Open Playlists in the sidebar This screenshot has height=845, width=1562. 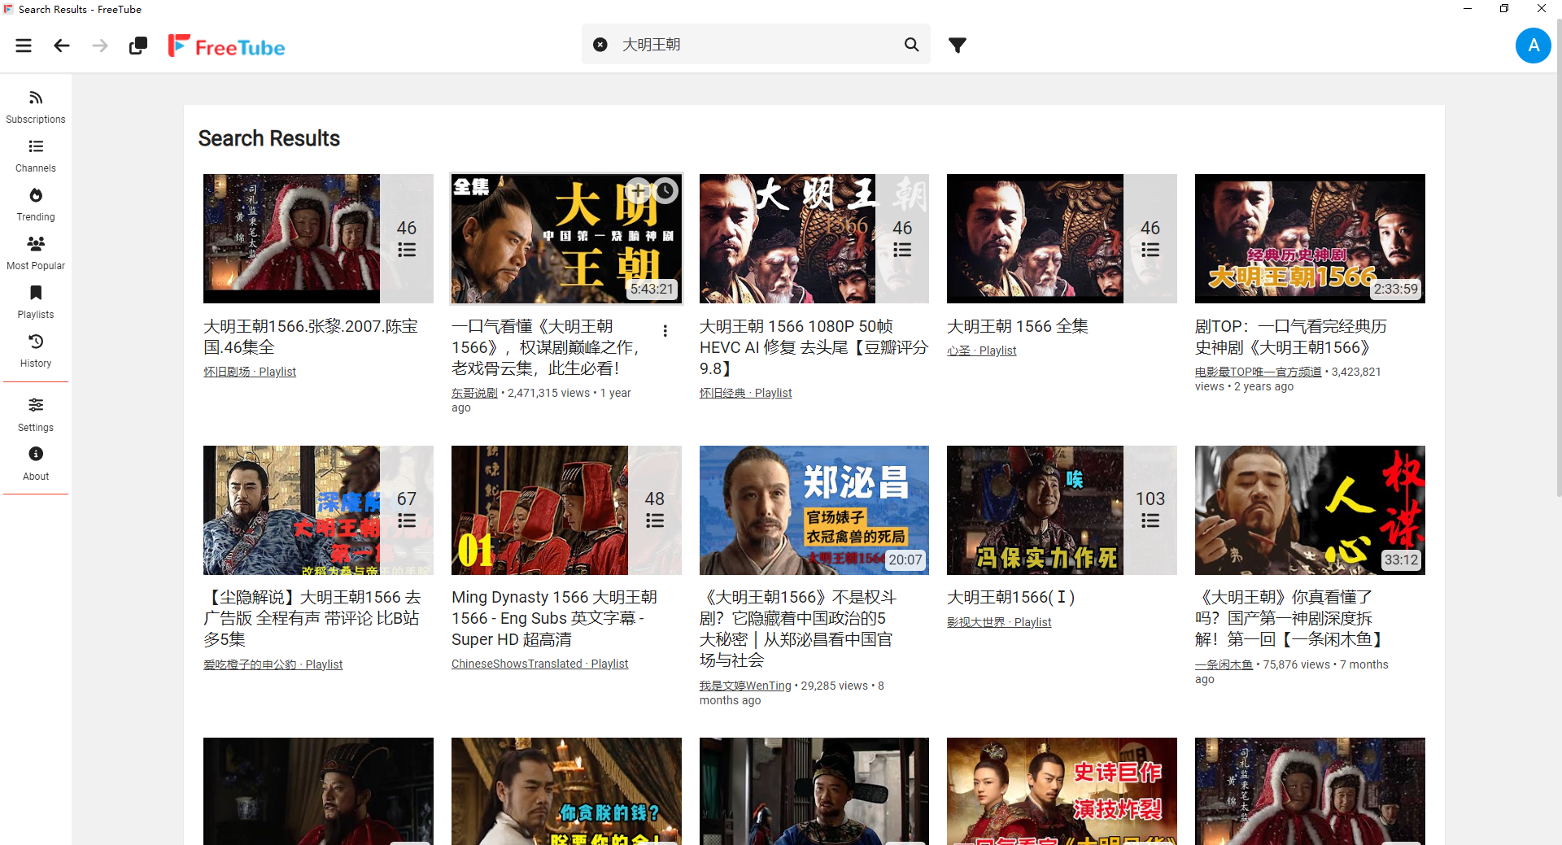click(x=36, y=303)
